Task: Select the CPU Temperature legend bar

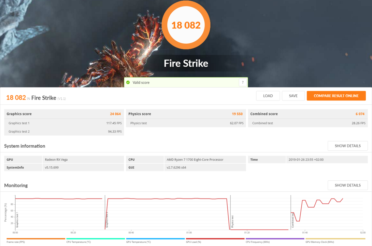Action: [96, 238]
